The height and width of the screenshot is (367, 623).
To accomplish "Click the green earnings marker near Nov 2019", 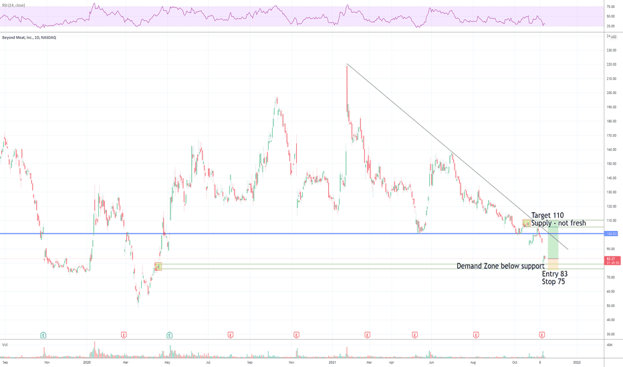I will pos(43,335).
